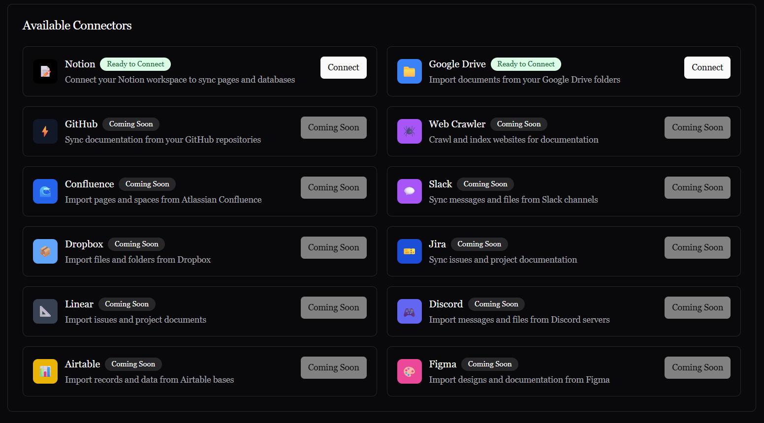The height and width of the screenshot is (423, 764).
Task: Click 'Import files and folders from Dropbox'
Action: (x=138, y=260)
